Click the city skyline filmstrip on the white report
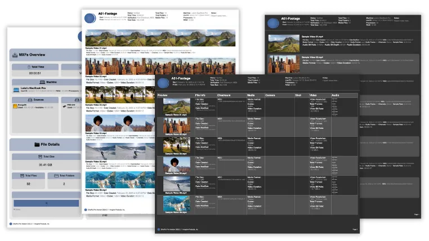This screenshot has height=241, width=429. [160, 66]
